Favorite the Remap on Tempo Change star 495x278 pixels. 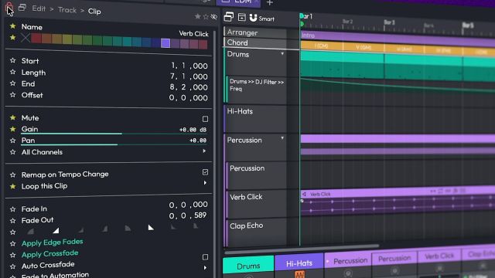12,175
